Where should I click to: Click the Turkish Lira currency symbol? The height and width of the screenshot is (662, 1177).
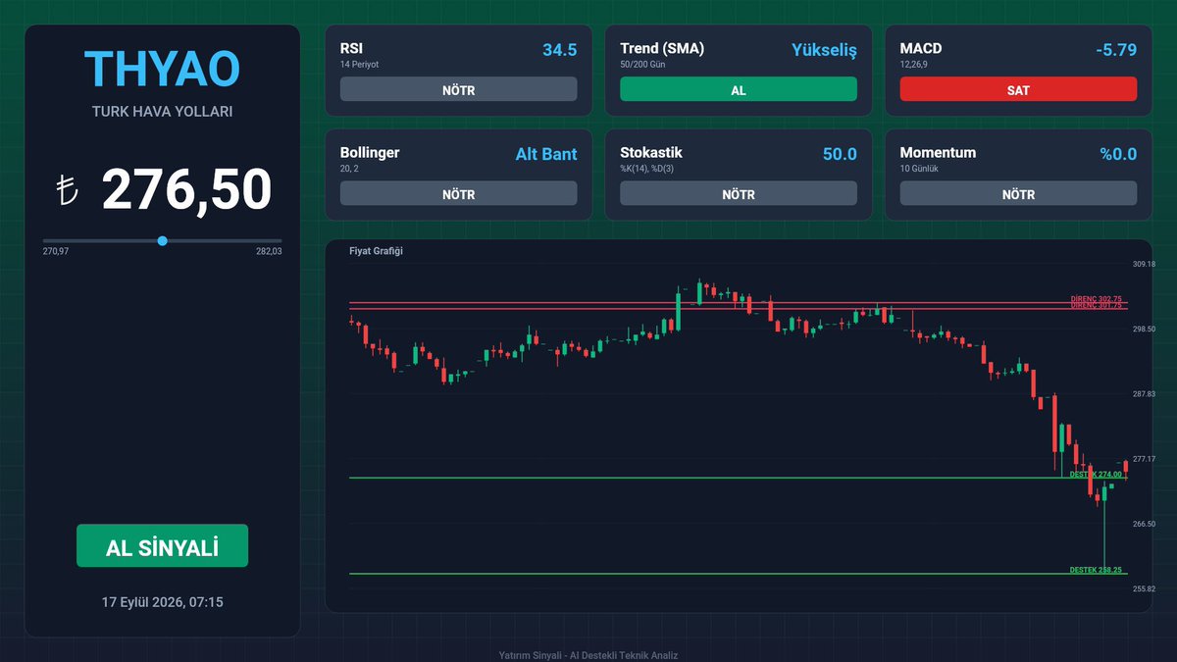(x=68, y=190)
